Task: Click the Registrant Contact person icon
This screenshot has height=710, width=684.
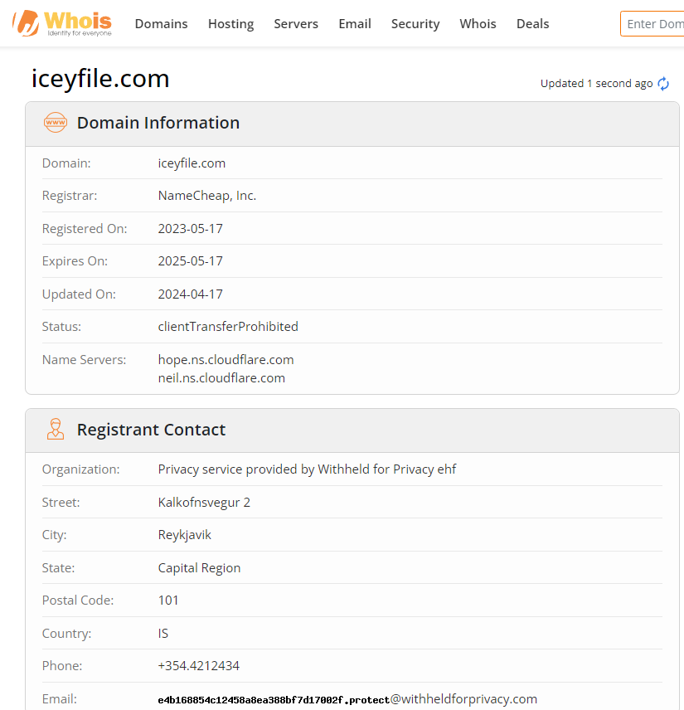Action: tap(56, 430)
